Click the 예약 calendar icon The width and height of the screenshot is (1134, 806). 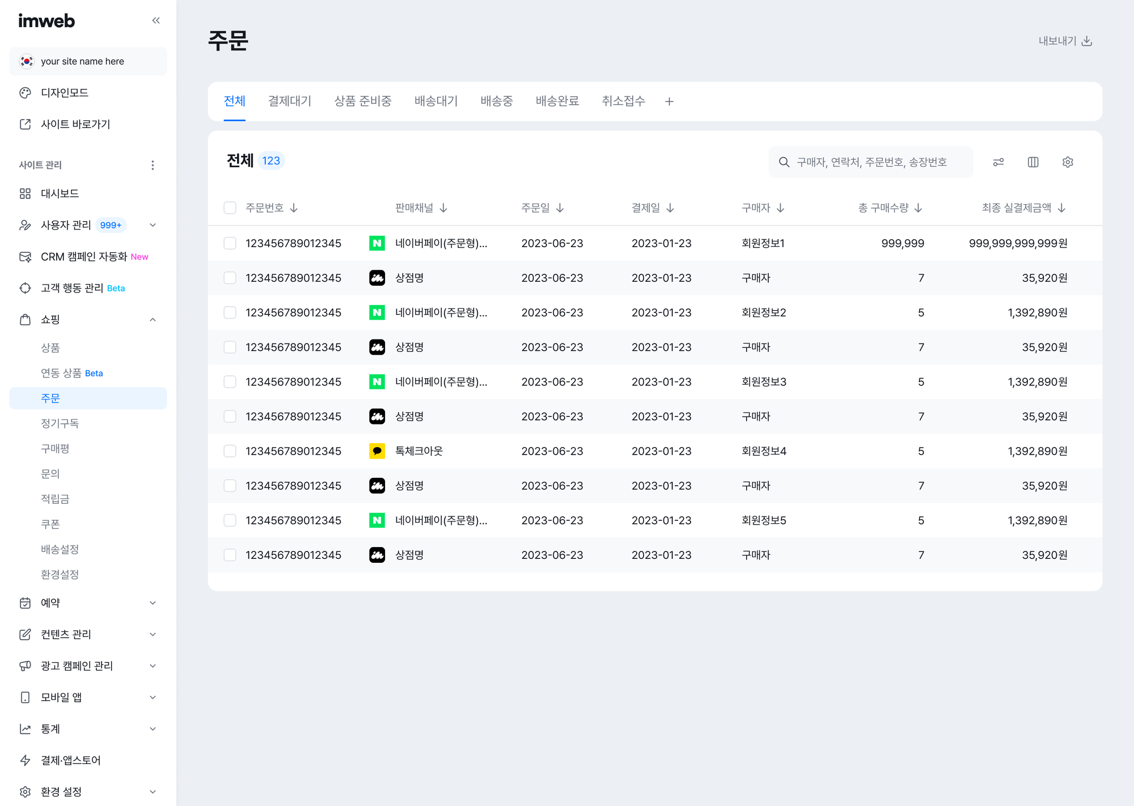(x=25, y=603)
